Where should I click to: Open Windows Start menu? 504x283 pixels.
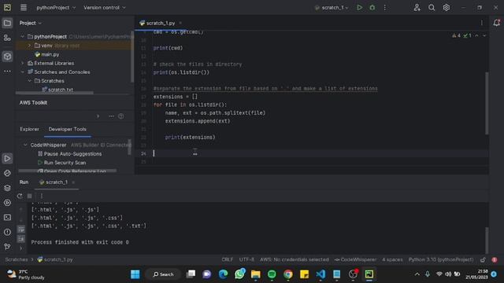(135, 274)
